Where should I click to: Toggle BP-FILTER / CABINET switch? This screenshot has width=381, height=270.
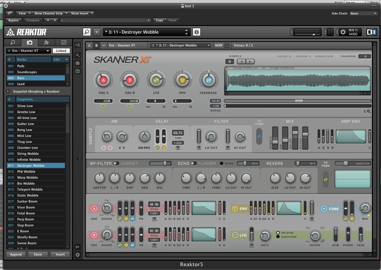[x=116, y=164]
